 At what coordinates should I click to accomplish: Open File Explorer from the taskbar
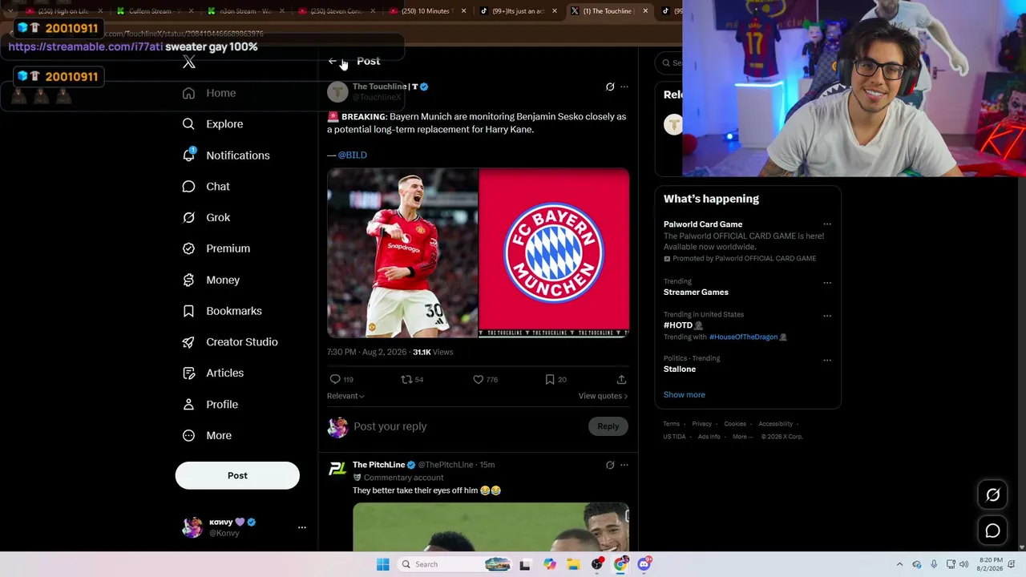point(573,564)
